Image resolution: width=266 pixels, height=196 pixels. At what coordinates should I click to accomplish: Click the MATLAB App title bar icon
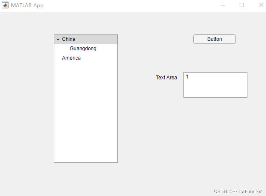coord(5,5)
